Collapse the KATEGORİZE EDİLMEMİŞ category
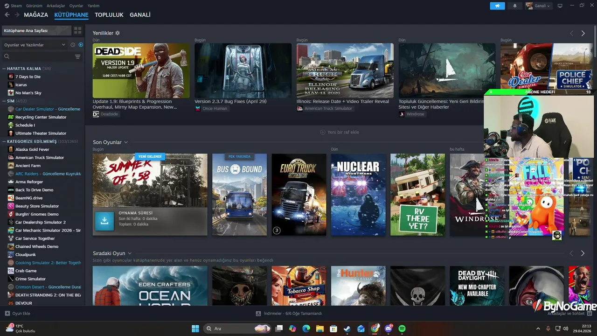The width and height of the screenshot is (597, 336). click(x=4, y=141)
